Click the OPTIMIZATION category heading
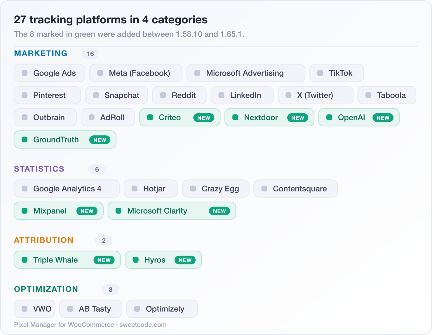 click(46, 289)
